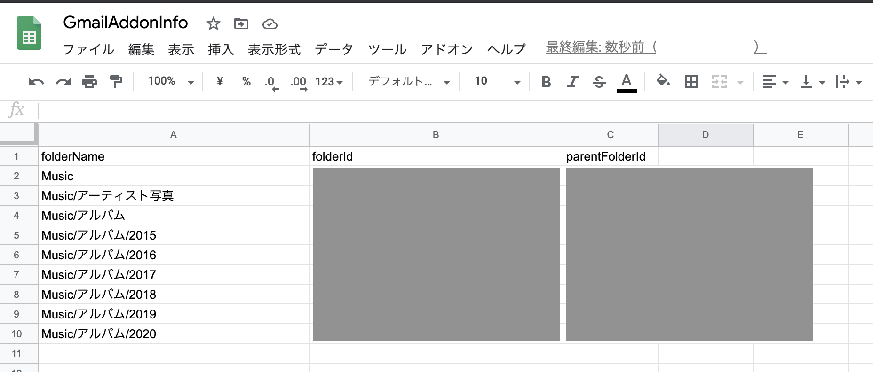
Task: Star the GmailAddonInfo document
Action: (x=213, y=23)
